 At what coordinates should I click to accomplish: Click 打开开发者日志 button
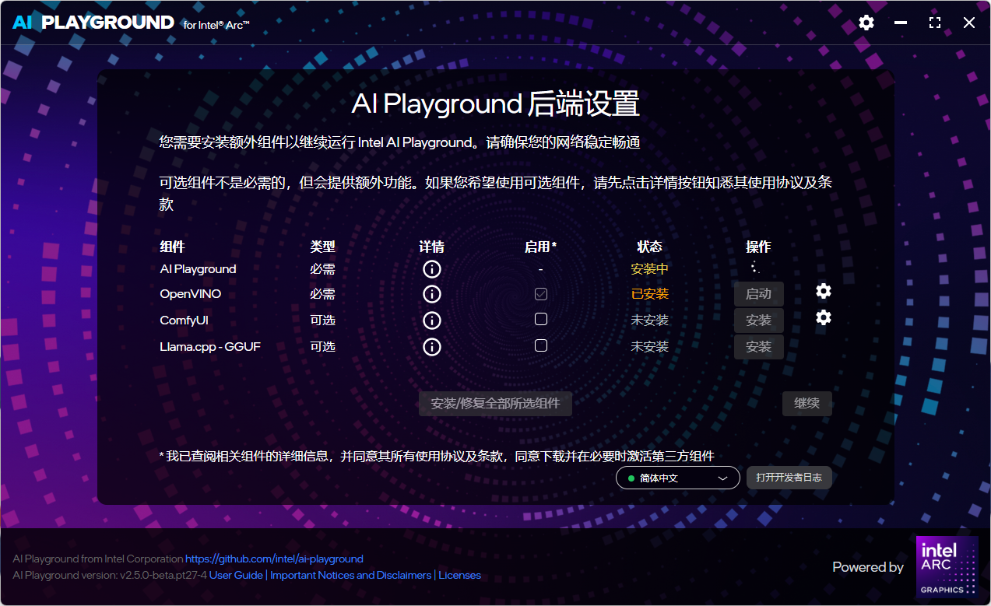tap(789, 478)
